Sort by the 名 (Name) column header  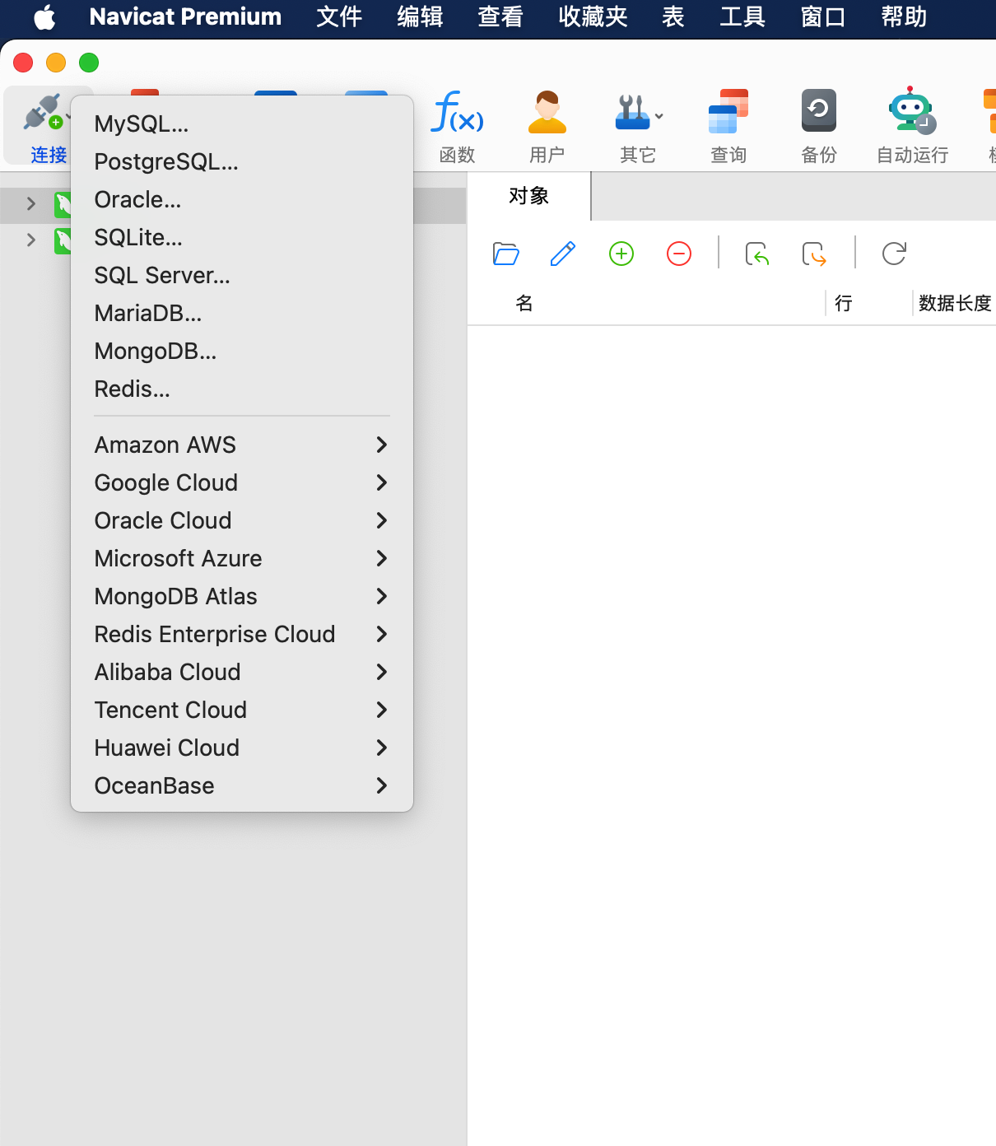click(x=524, y=304)
